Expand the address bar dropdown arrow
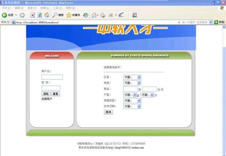 (x=210, y=22)
